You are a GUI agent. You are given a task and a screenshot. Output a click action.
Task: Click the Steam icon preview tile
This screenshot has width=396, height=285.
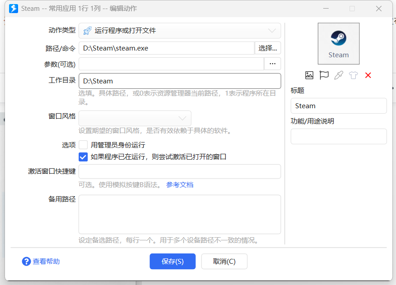tap(339, 44)
